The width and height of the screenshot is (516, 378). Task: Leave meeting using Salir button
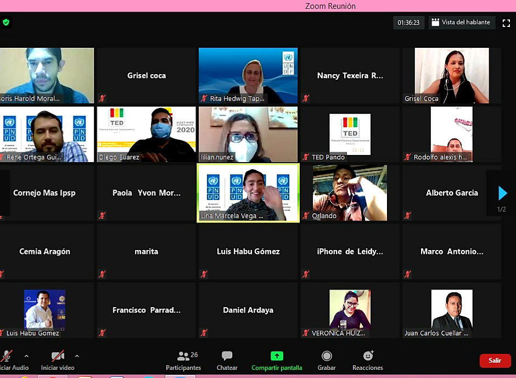(x=495, y=360)
